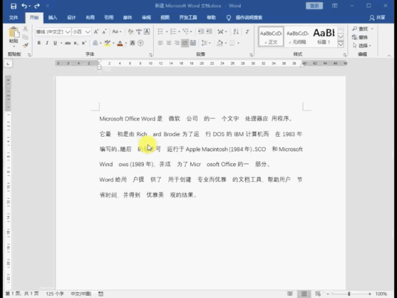Open the font size dropdown
The image size is (397, 298).
[88, 32]
